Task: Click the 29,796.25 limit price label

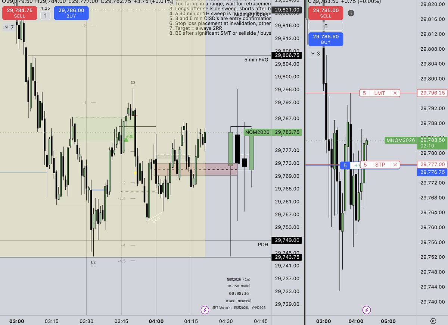Action: (432, 93)
